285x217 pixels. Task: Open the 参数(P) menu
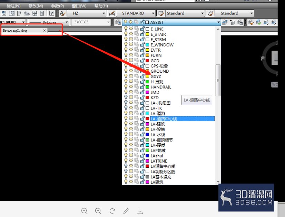coord(57,6)
